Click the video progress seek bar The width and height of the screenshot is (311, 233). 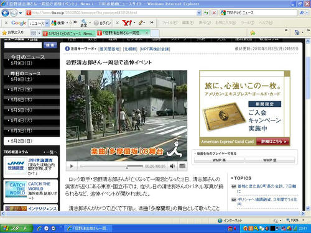coord(111,166)
